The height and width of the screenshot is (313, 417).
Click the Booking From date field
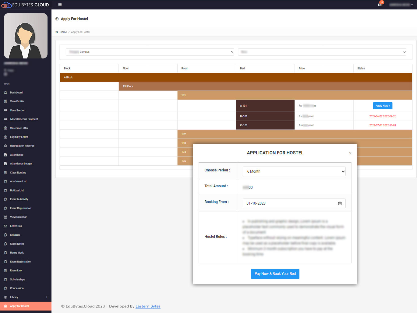tap(294, 203)
